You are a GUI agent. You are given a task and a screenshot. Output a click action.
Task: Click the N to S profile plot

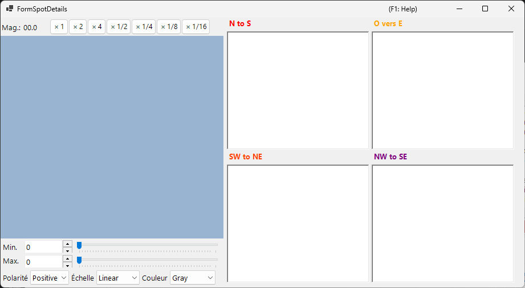(298, 90)
